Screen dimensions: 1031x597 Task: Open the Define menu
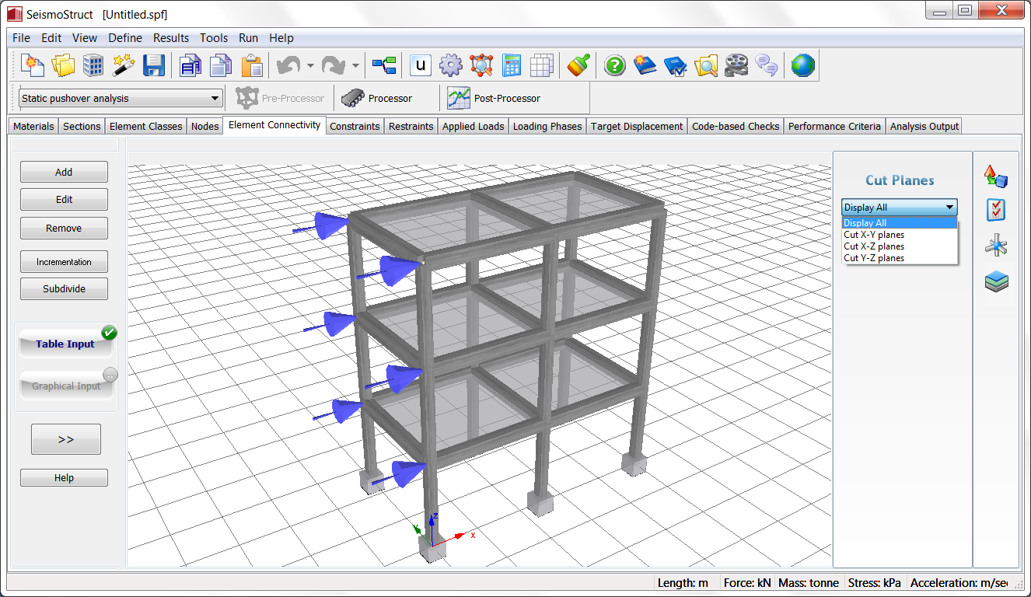124,38
